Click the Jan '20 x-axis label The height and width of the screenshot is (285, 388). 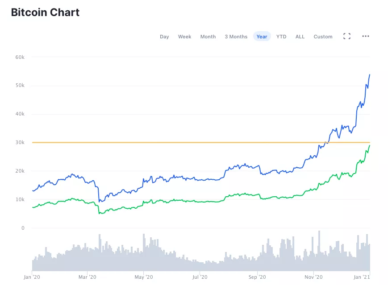coord(32,277)
